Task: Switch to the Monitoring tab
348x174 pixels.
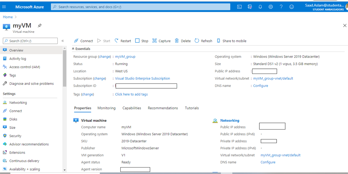Action: coord(106,108)
